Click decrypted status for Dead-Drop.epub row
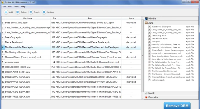200x109 pixels. coord(131,37)
